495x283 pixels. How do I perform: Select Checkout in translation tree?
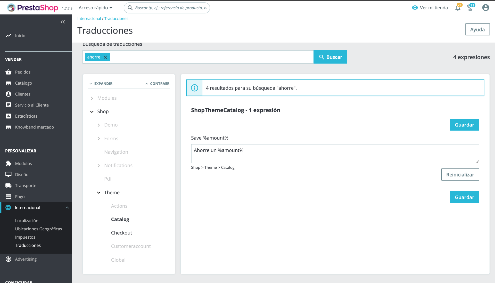click(x=121, y=233)
